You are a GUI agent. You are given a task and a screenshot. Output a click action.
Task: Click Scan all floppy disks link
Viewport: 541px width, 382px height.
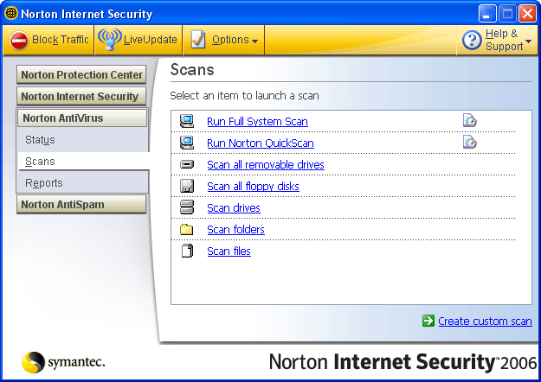(254, 187)
